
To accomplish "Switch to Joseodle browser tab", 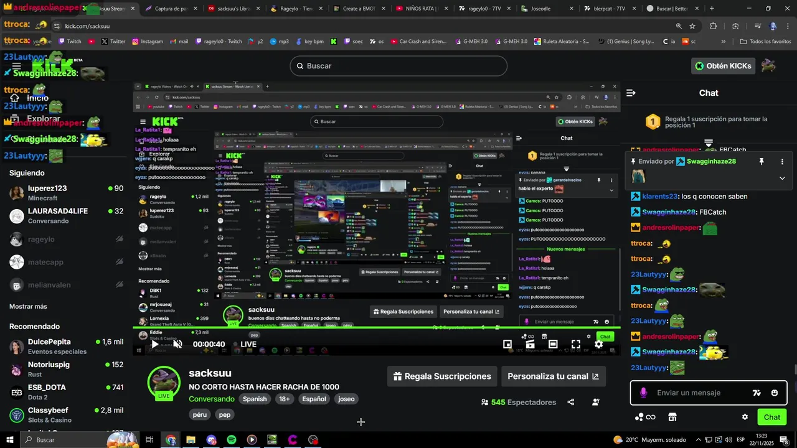I will (x=546, y=9).
